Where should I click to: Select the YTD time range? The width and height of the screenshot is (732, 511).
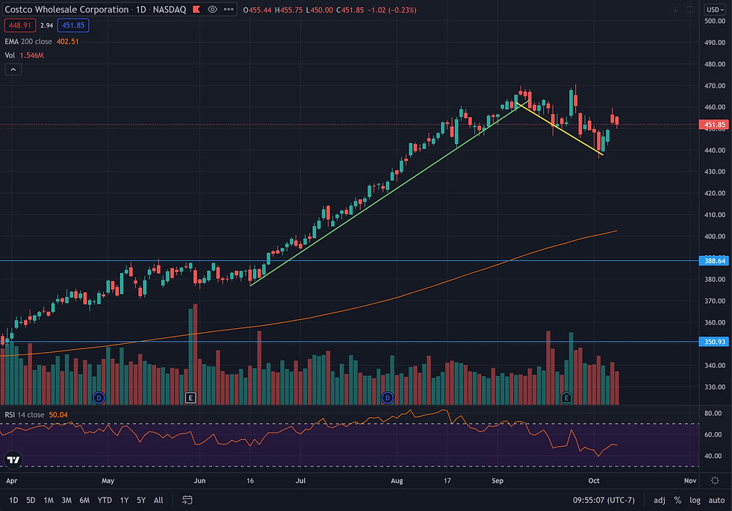pos(105,501)
